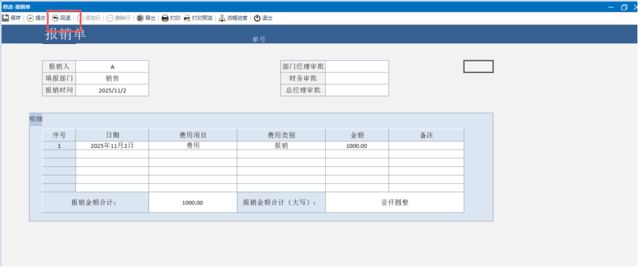This screenshot has height=267, width=638.
Task: Select the 报销人 field containing A
Action: coord(112,66)
